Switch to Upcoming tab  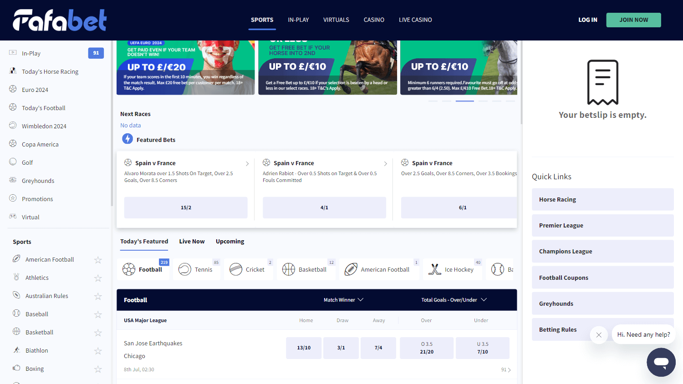point(230,242)
